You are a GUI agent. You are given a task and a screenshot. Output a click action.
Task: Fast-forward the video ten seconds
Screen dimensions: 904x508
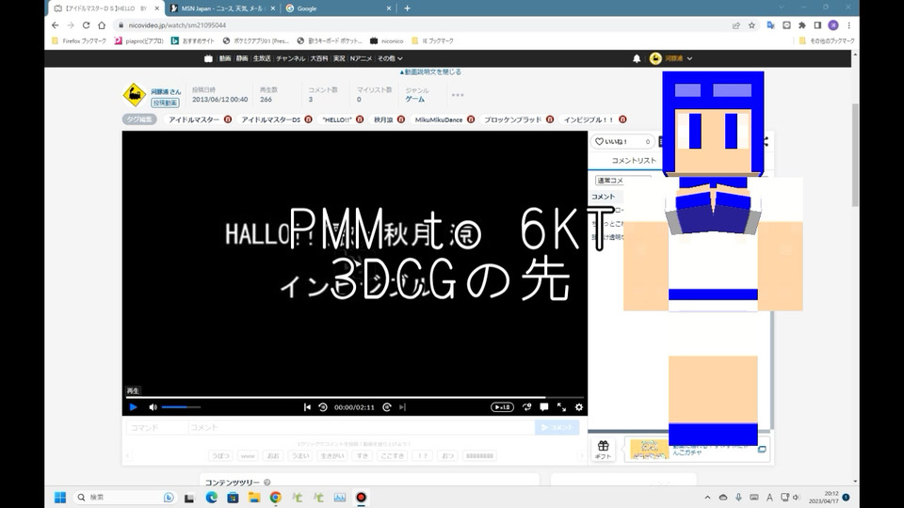click(x=387, y=407)
